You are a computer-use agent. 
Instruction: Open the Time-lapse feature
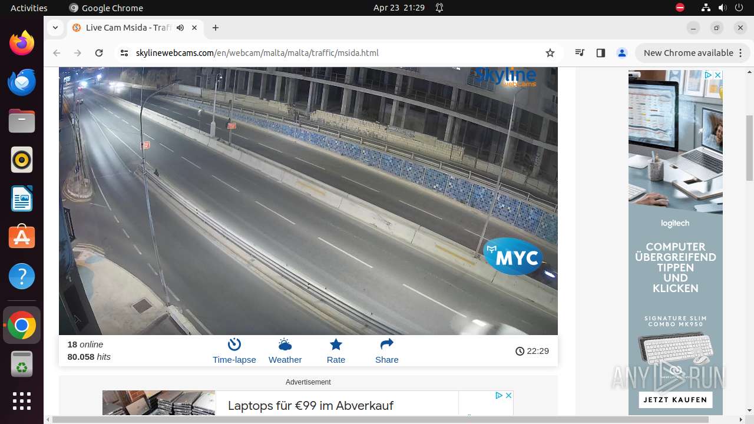(234, 351)
